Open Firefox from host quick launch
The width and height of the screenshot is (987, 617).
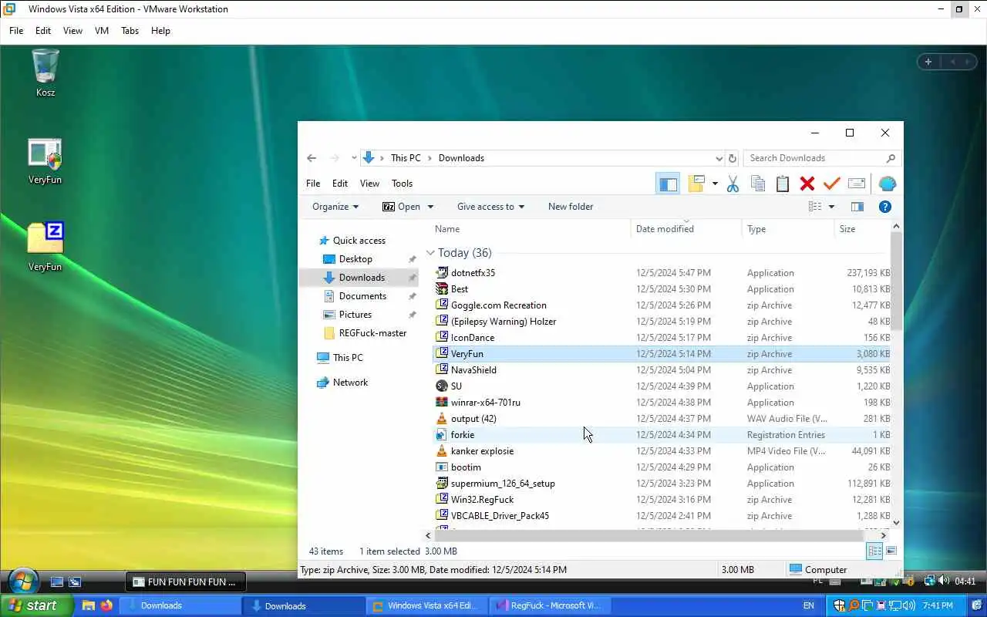pos(106,605)
